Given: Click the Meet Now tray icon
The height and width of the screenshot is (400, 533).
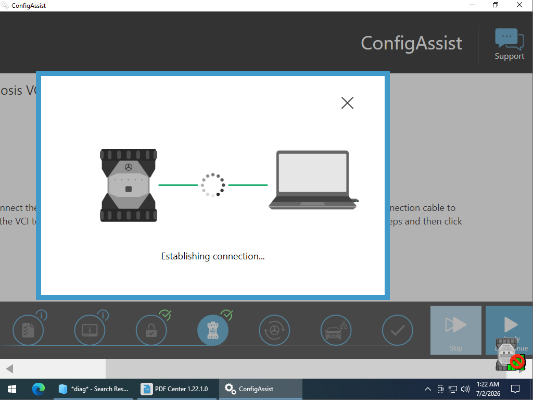Looking at the screenshot, I should [440, 389].
